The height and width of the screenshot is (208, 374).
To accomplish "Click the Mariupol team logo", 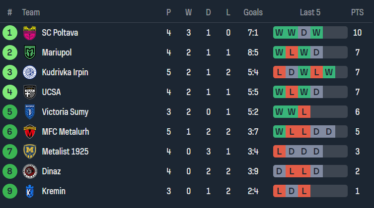I will [x=30, y=52].
